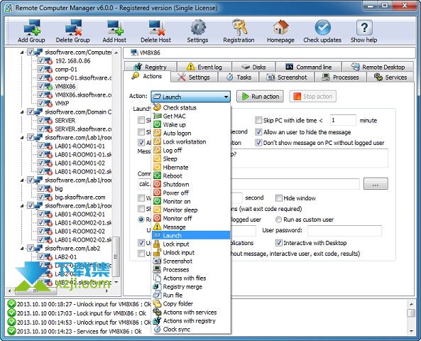Toggle Skip PC with idle time checkbox
Image resolution: width=421 pixels, height=341 pixels.
(258, 120)
